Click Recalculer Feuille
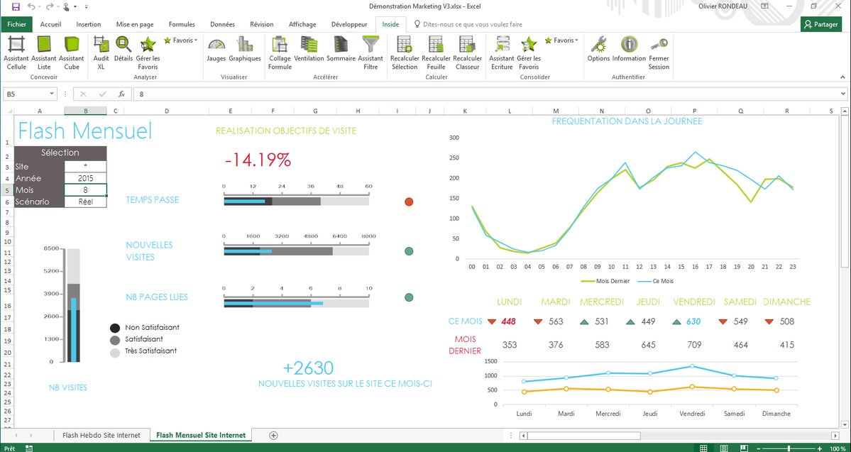Image resolution: width=851 pixels, height=452 pixels. pos(436,53)
